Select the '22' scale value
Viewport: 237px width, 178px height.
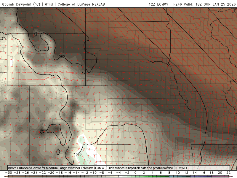click(228, 173)
